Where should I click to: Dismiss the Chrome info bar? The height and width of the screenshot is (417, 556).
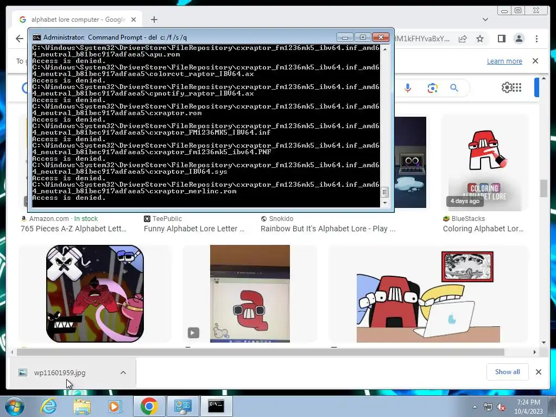pos(535,61)
